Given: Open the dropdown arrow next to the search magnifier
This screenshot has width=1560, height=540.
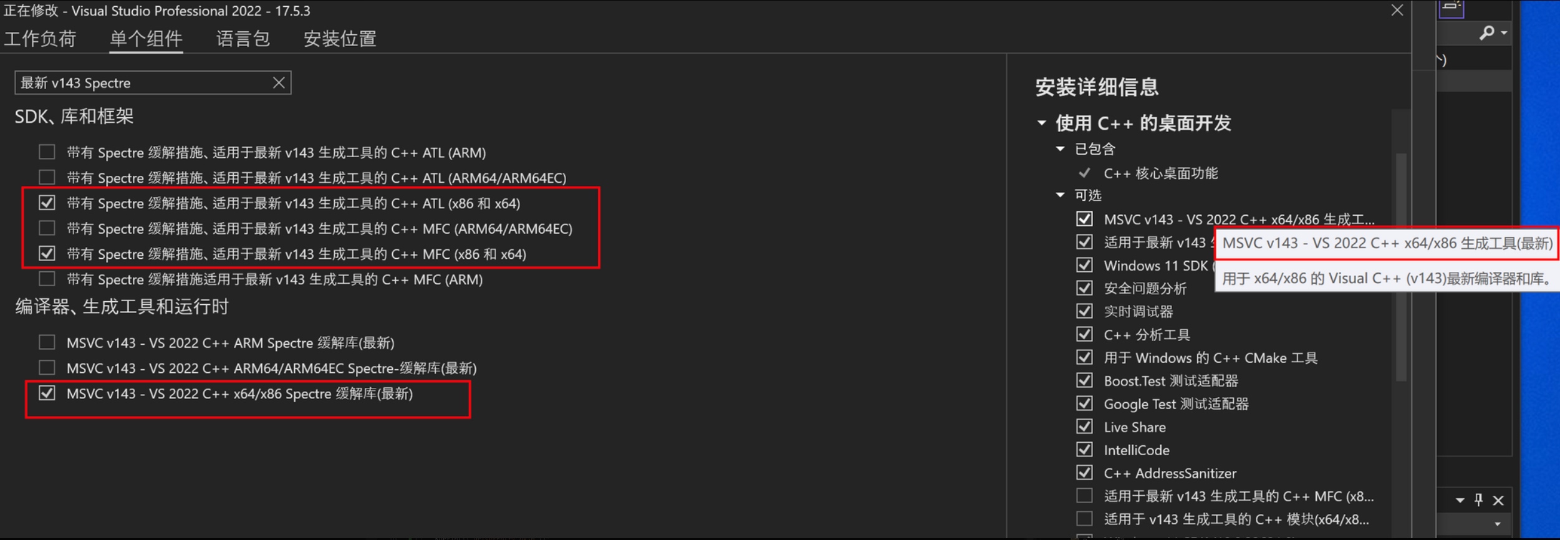Looking at the screenshot, I should pyautogui.click(x=1505, y=32).
